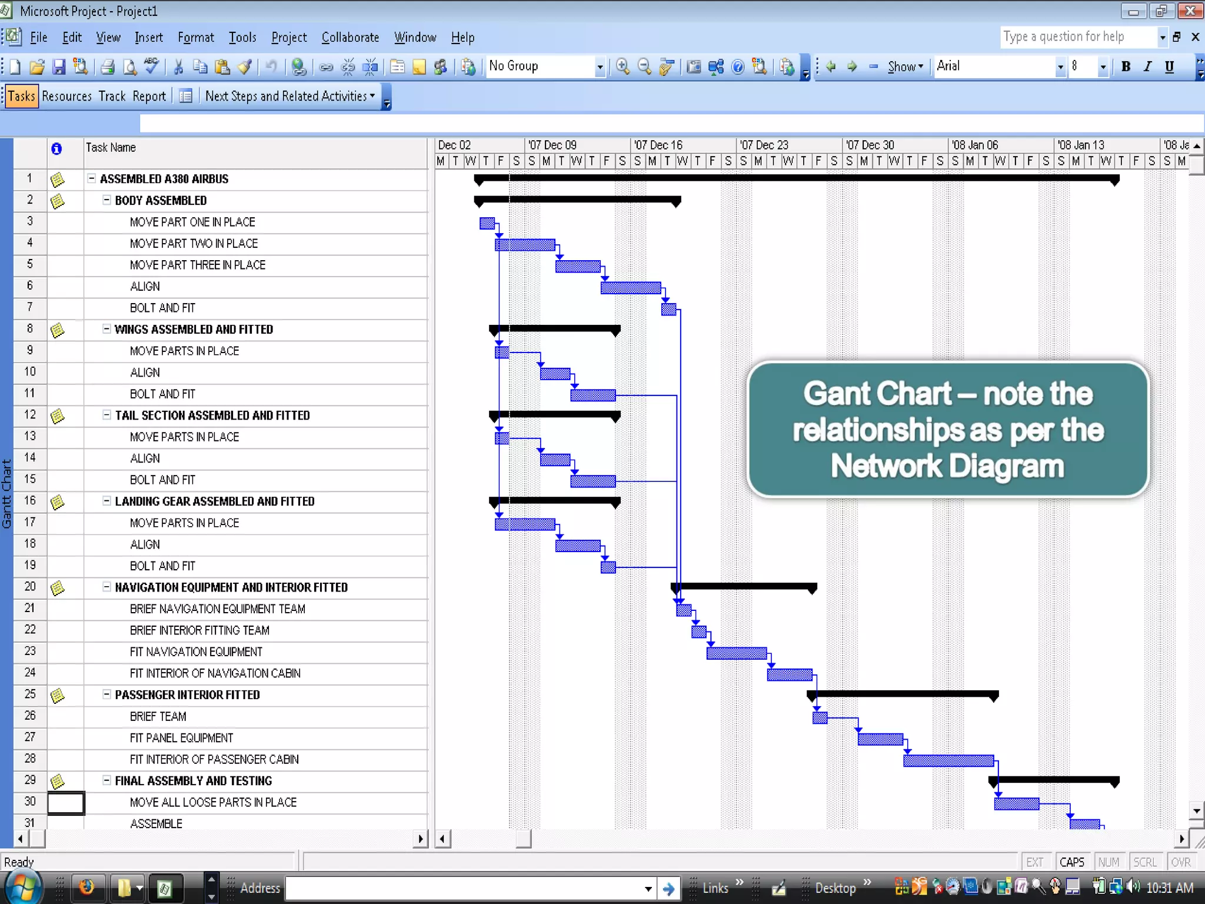Click the Split Task icon
Image resolution: width=1205 pixels, height=904 pixels.
coord(370,67)
